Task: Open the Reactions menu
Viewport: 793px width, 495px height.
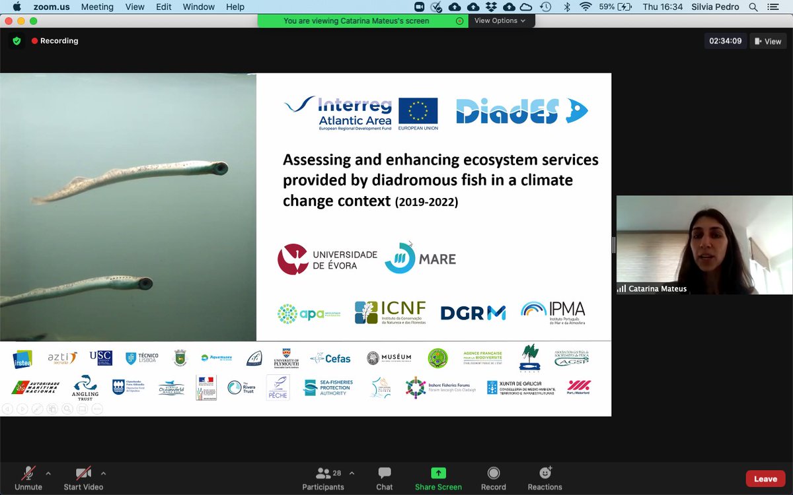Action: [545, 478]
